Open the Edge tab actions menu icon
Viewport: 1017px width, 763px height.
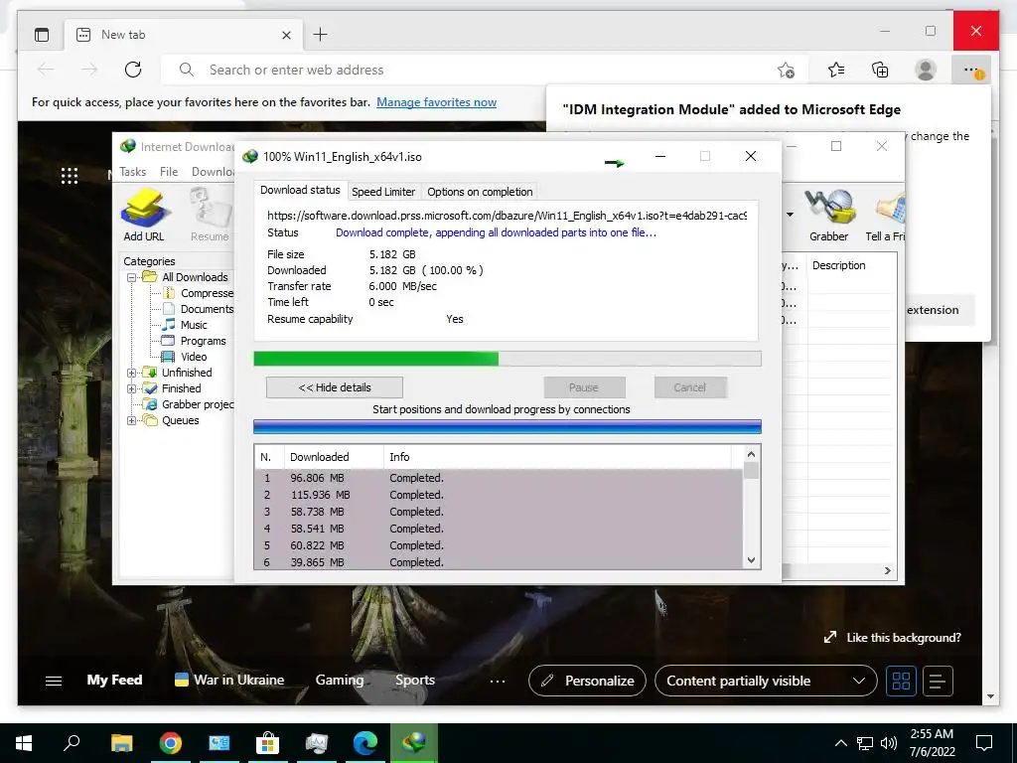(42, 35)
